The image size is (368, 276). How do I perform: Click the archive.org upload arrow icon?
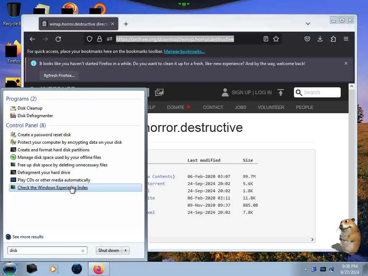coord(280,92)
